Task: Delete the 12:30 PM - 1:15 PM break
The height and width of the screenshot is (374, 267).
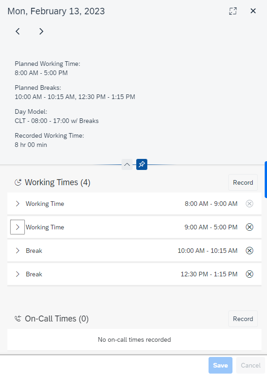Action: 250,274
